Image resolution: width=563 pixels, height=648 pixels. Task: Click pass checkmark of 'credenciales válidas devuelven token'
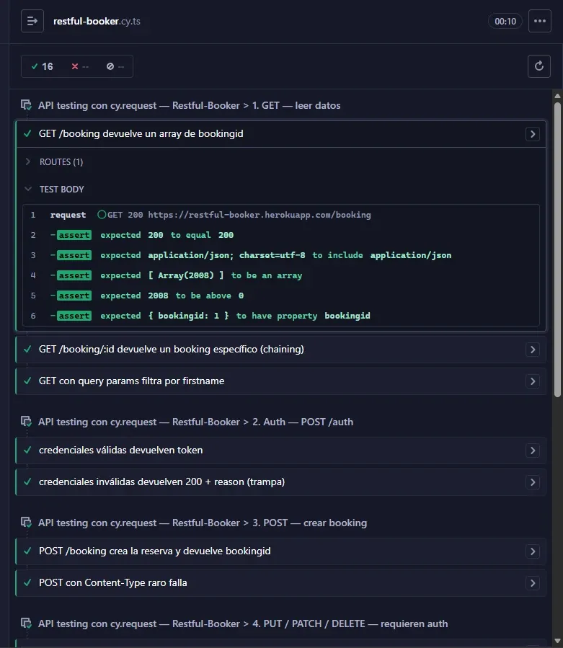(27, 450)
